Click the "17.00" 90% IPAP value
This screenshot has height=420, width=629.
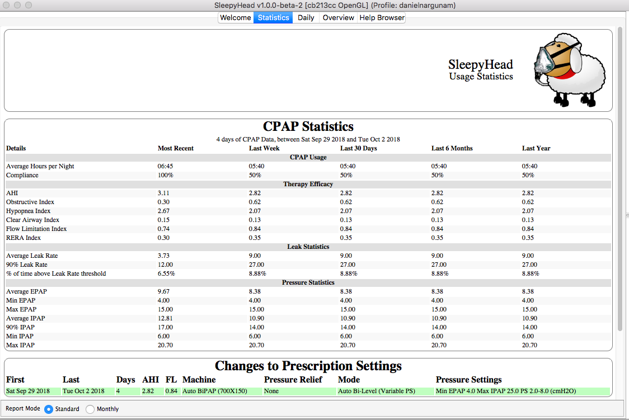tap(165, 327)
